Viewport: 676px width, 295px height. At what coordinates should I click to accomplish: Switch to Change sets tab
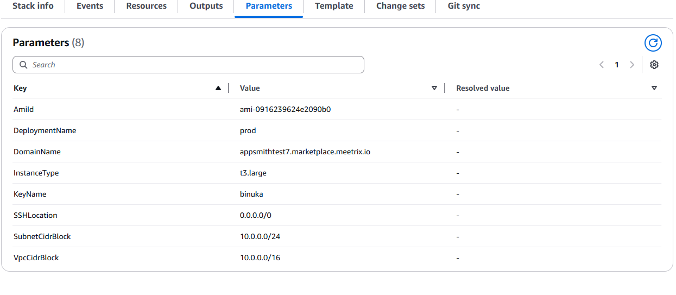pos(401,6)
